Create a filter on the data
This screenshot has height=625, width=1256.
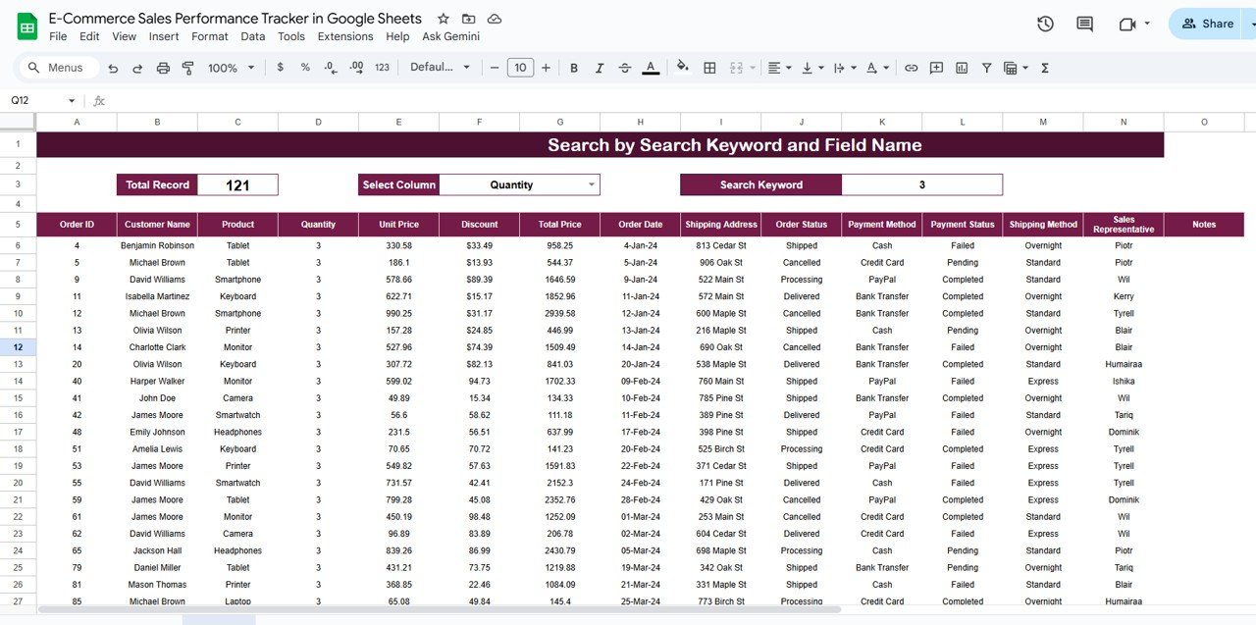click(x=985, y=67)
